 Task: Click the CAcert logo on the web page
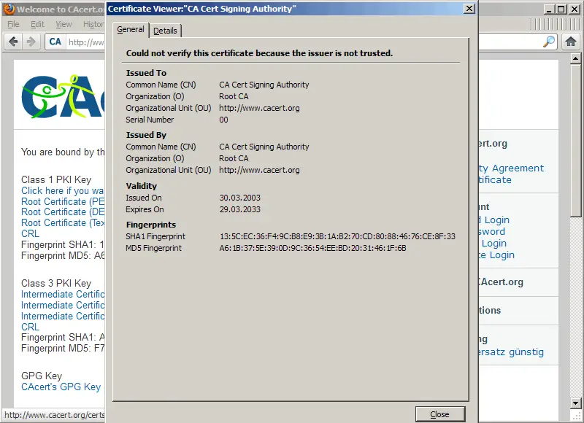63,96
